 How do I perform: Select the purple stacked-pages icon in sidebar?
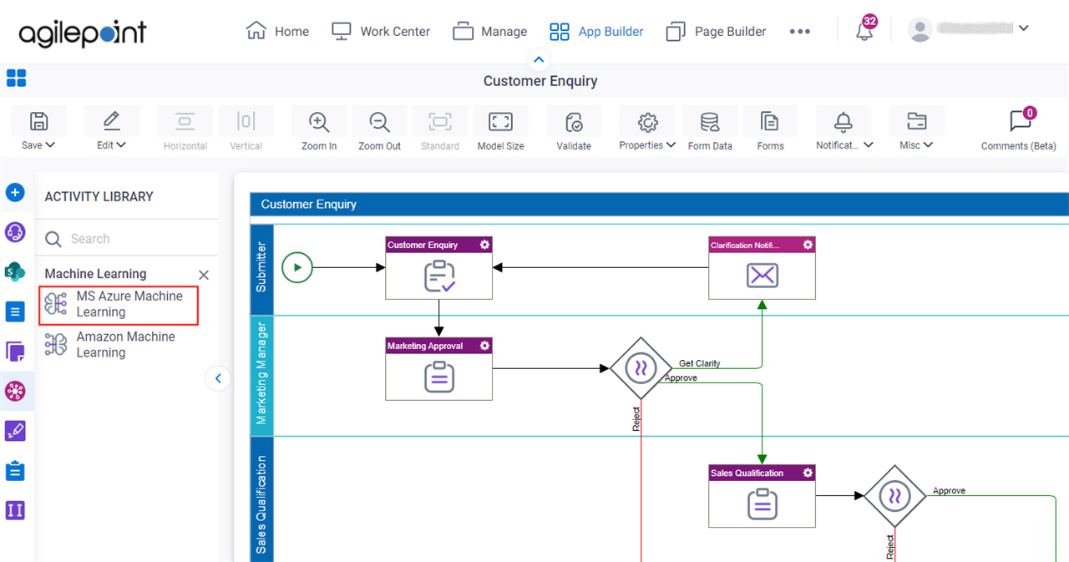(15, 352)
